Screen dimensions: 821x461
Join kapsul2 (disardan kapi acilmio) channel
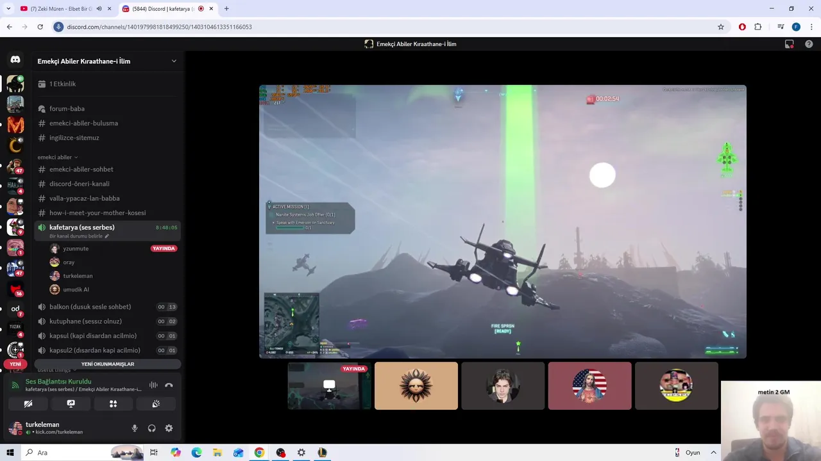click(107, 350)
